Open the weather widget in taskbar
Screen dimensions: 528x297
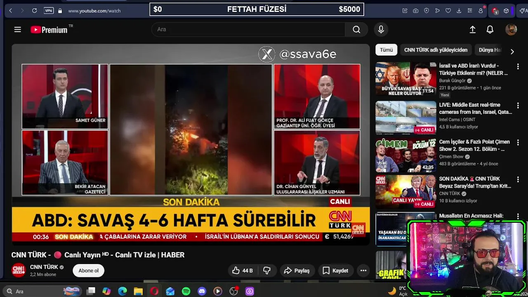[x=397, y=291]
